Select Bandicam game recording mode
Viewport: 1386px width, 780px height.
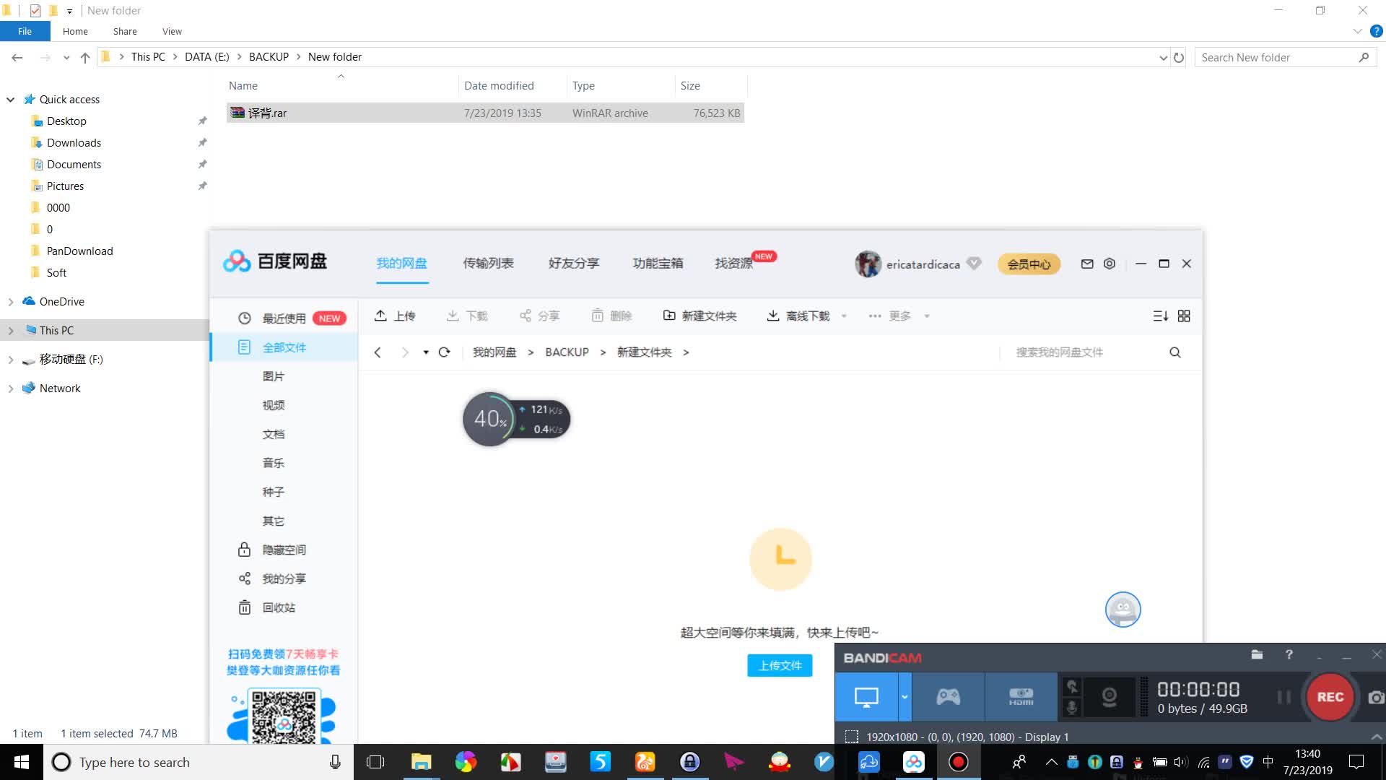(948, 697)
